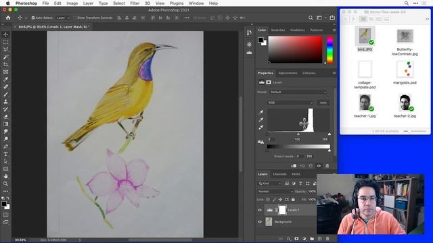433x243 pixels.
Task: Open the Layer menu
Action: point(88,3)
